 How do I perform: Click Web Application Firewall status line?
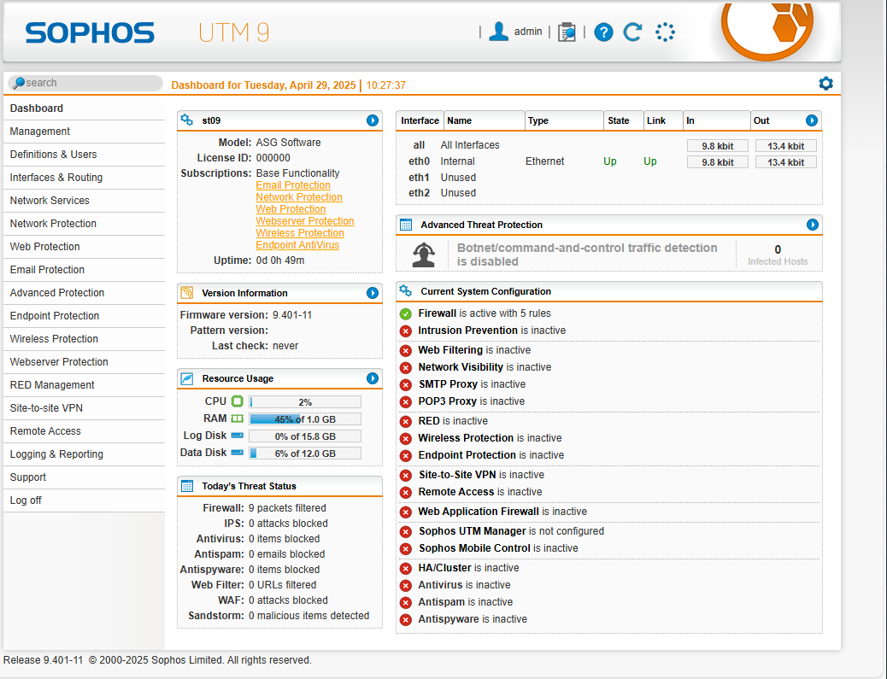point(502,512)
